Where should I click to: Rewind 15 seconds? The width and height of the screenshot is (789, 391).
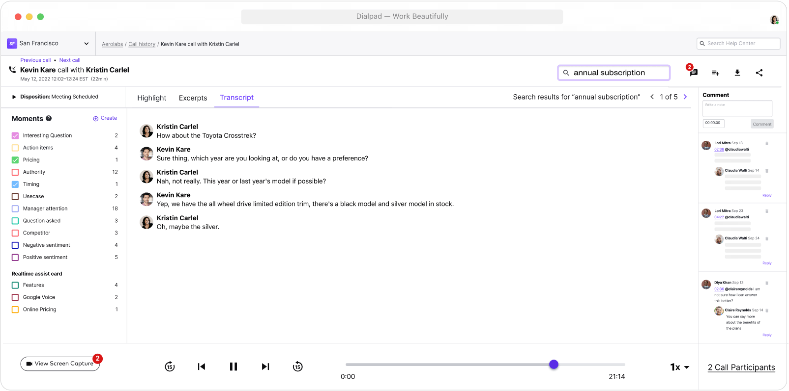tap(170, 366)
